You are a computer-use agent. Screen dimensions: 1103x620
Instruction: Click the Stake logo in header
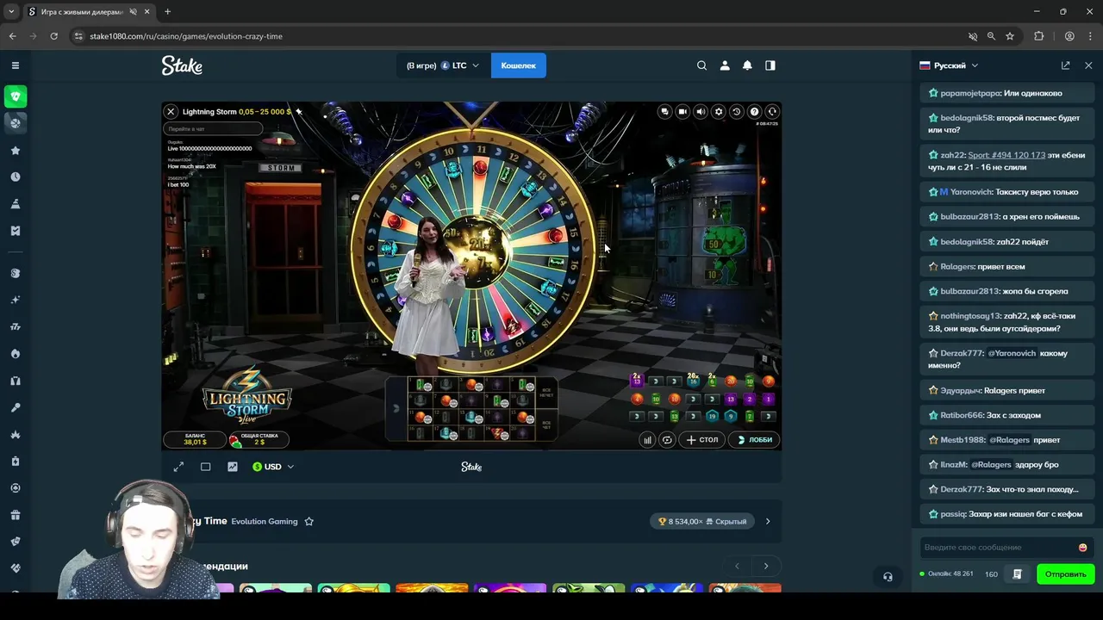coord(182,65)
